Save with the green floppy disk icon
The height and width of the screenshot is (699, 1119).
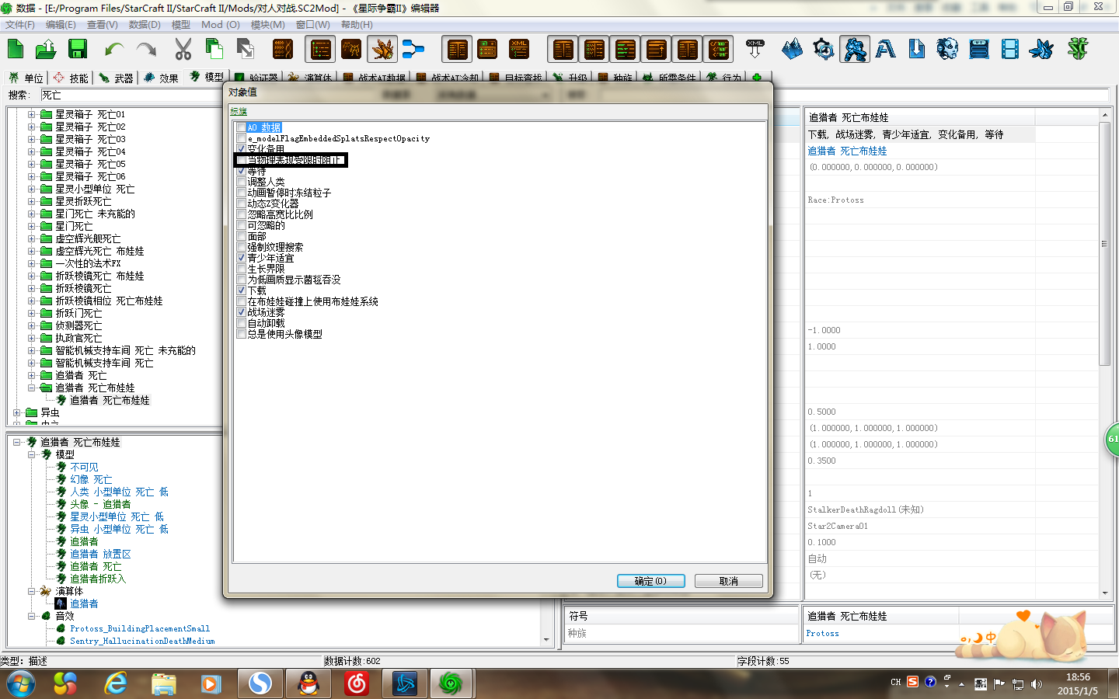[77, 49]
